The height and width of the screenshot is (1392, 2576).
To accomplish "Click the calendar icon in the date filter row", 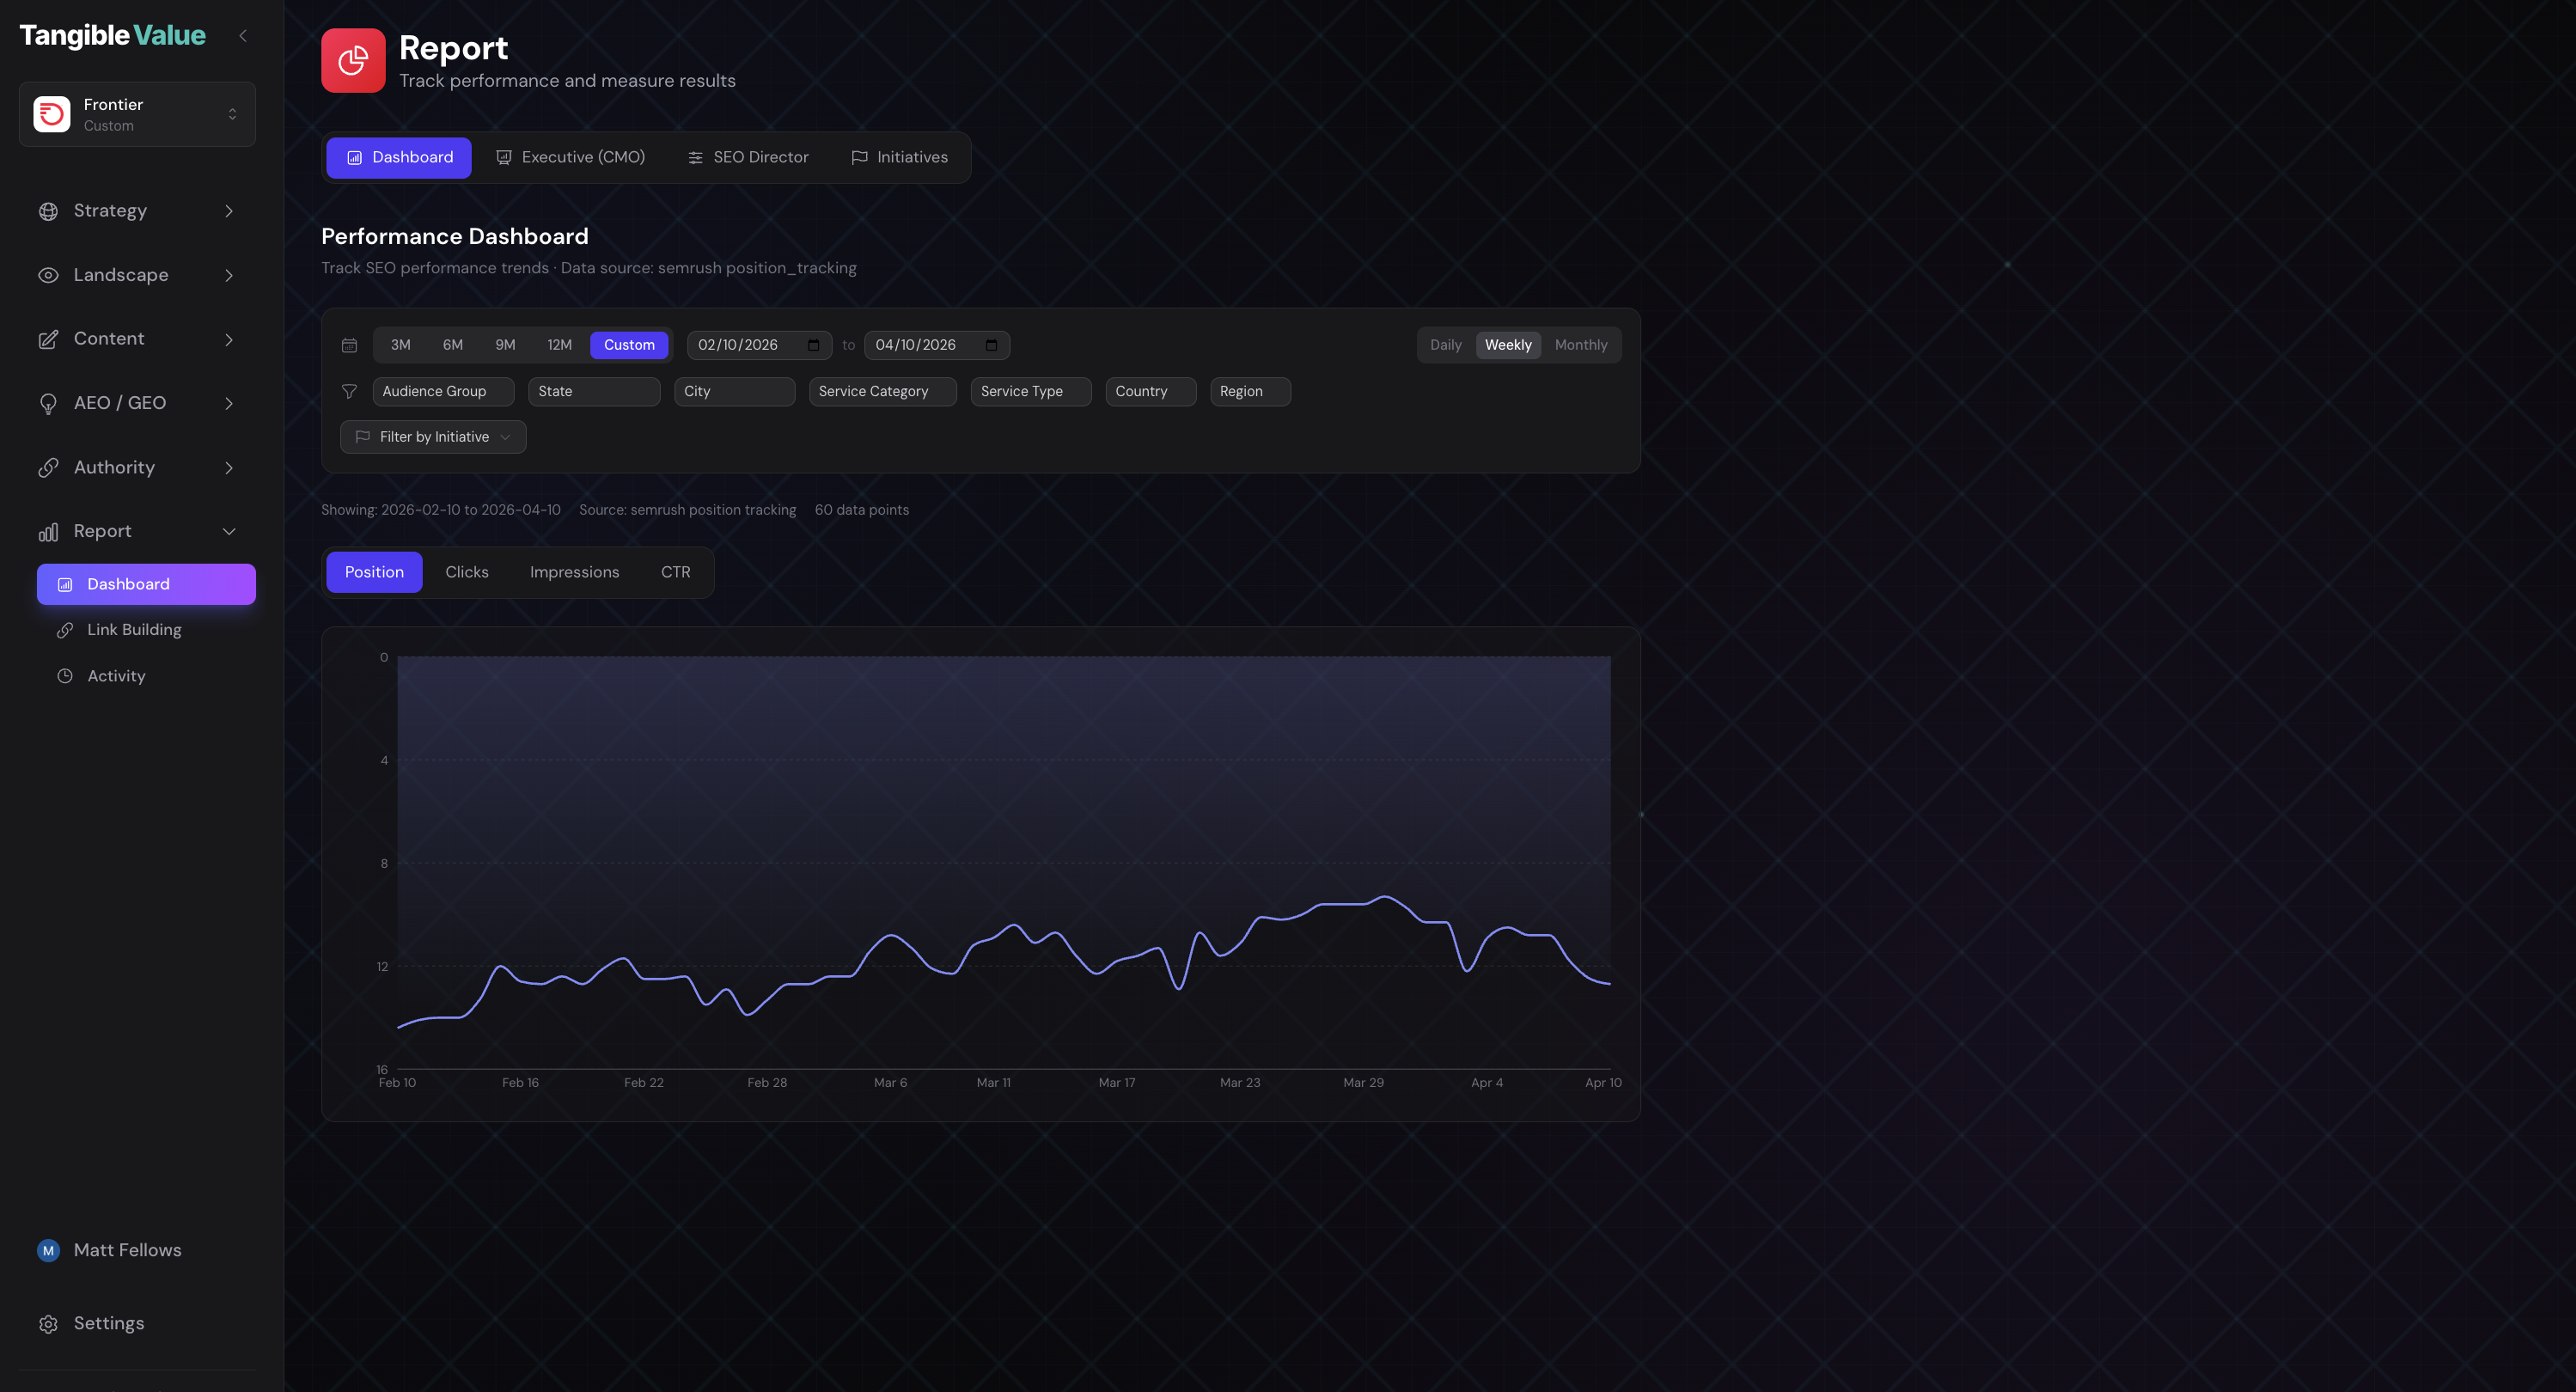I will click(x=349, y=345).
